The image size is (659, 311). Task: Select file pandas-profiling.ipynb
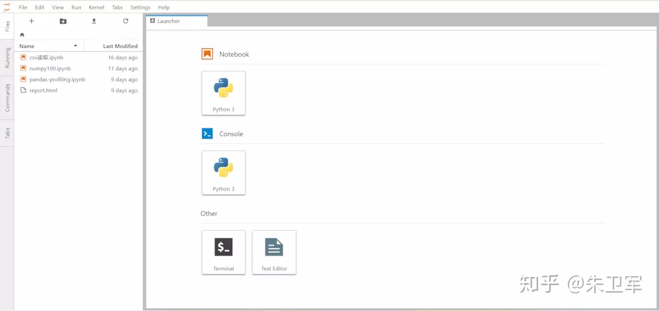tap(79, 79)
